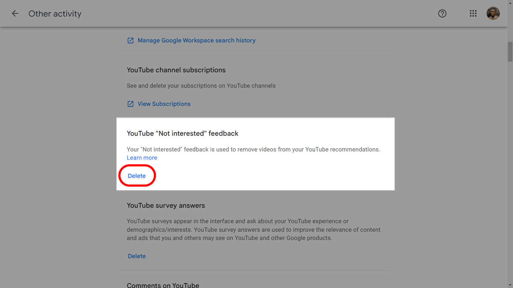Delete your YouTube Not interested feedback

(x=137, y=176)
